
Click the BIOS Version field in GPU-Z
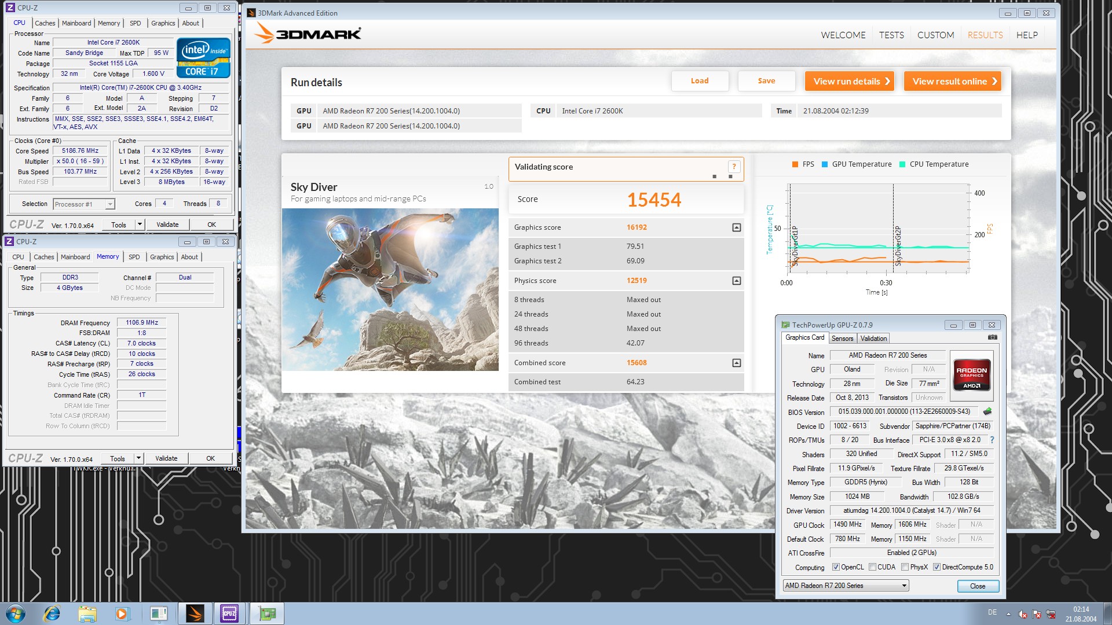tap(904, 411)
